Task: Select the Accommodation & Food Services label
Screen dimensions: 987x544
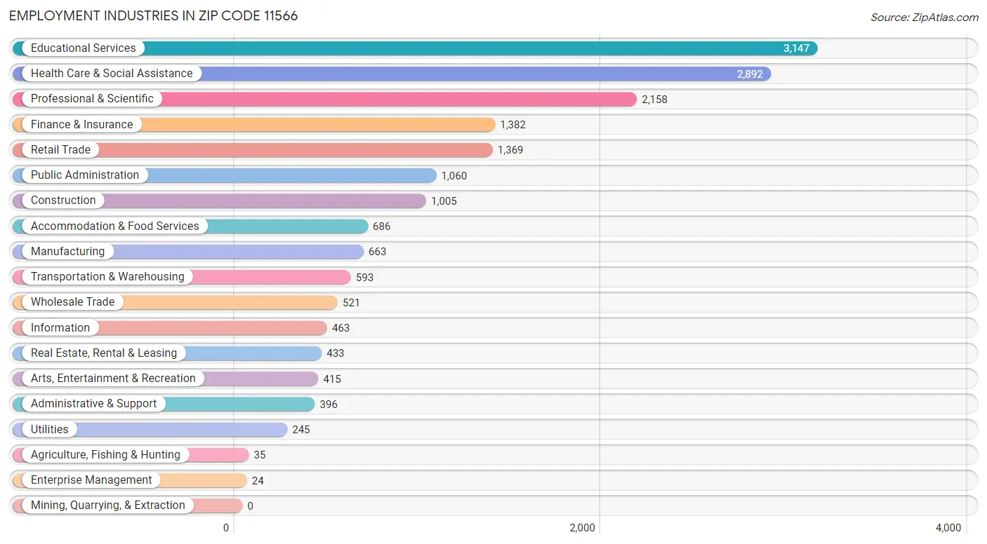Action: coord(115,226)
